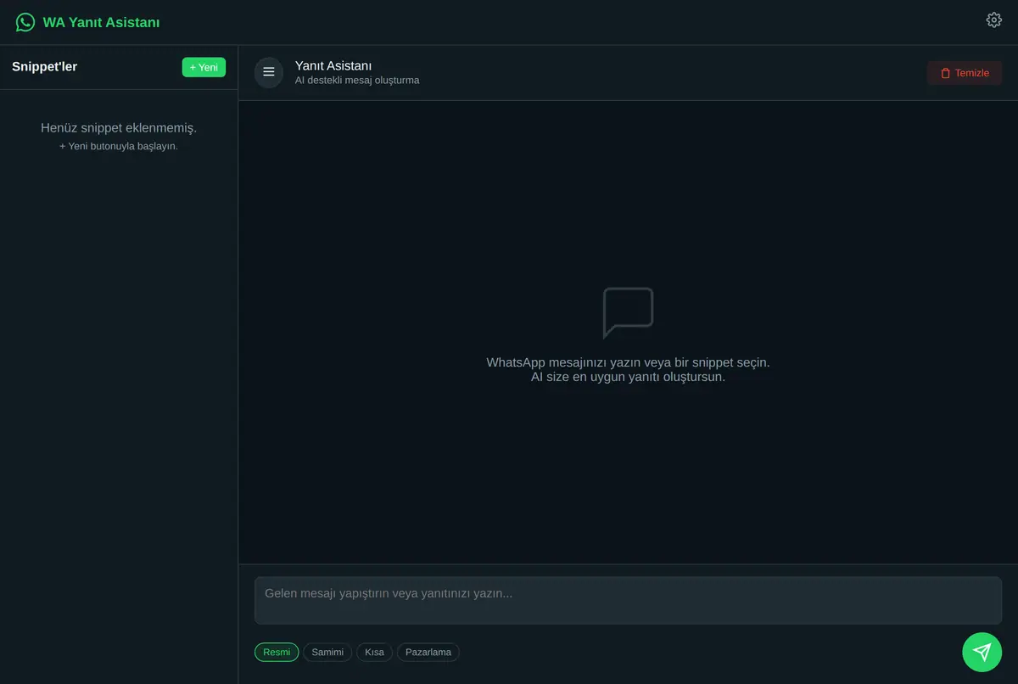Image resolution: width=1018 pixels, height=684 pixels.
Task: Select the Resmi tone chip
Action: click(x=277, y=652)
